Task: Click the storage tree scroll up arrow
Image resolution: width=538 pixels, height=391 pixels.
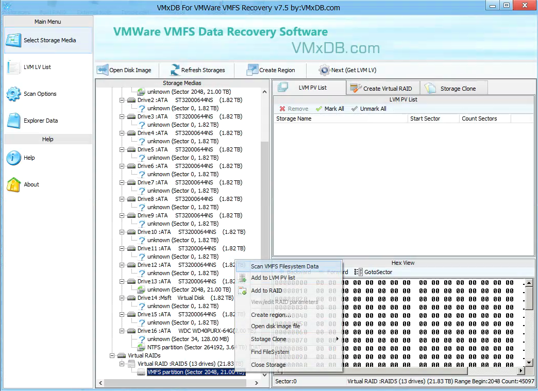Action: pyautogui.click(x=264, y=92)
